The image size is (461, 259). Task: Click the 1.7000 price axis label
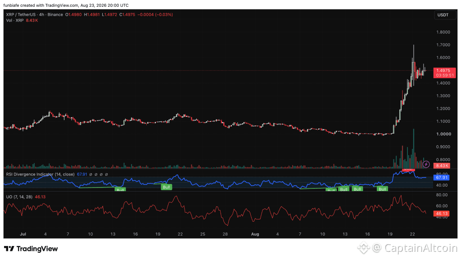point(443,45)
